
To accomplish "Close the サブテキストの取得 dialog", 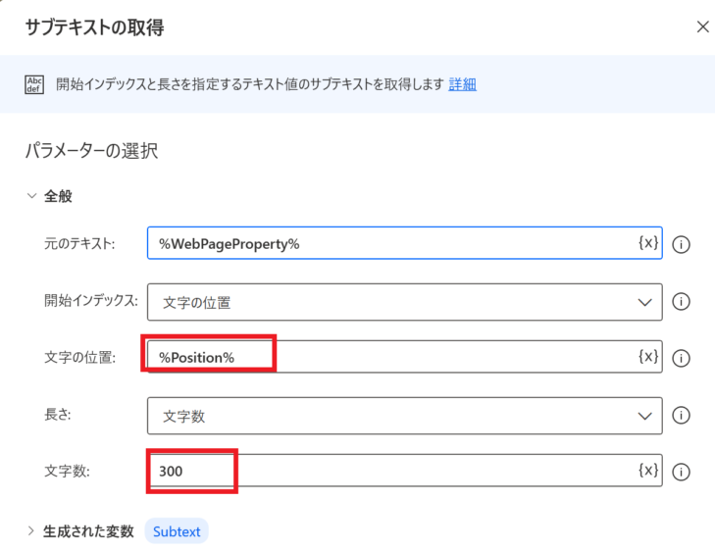I will (702, 26).
